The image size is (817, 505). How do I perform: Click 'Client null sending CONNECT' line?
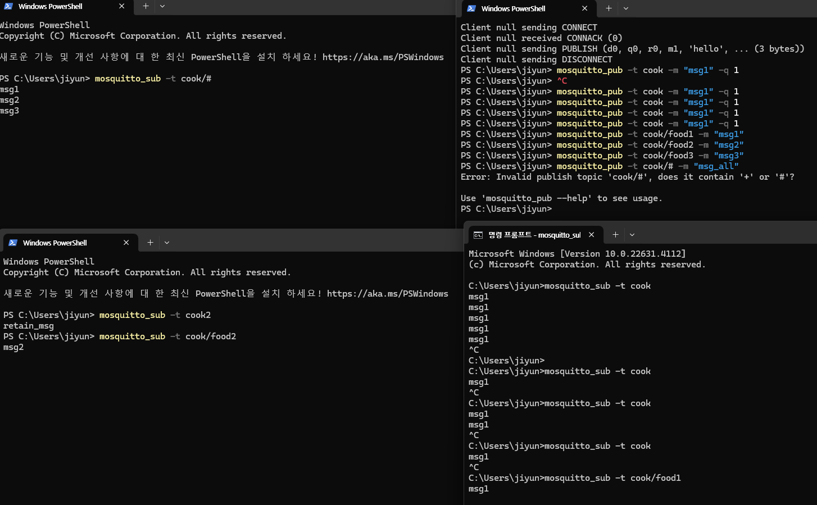(x=529, y=28)
